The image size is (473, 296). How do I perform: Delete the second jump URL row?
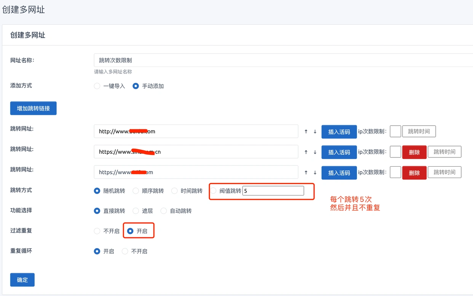click(x=414, y=152)
